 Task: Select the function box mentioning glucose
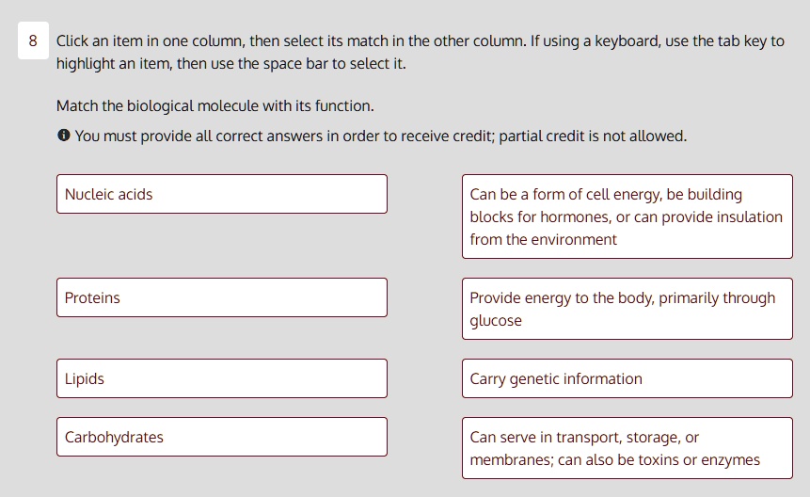click(x=627, y=309)
